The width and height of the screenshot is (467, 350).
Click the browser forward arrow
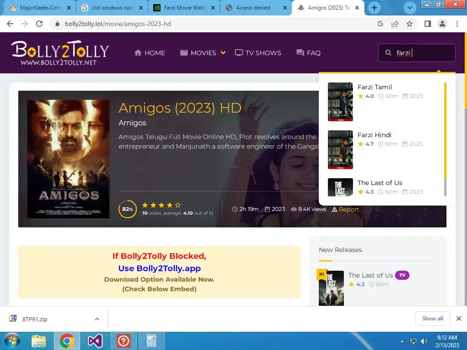[x=25, y=24]
